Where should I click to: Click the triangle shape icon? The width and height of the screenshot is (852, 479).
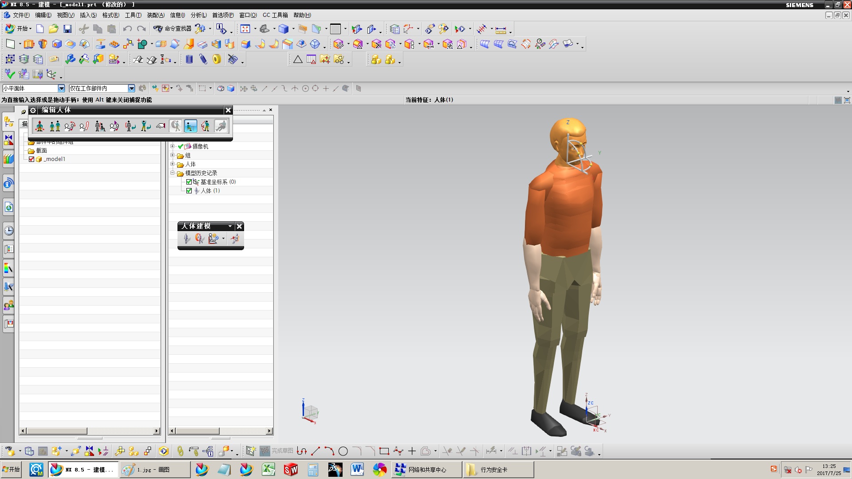(298, 59)
